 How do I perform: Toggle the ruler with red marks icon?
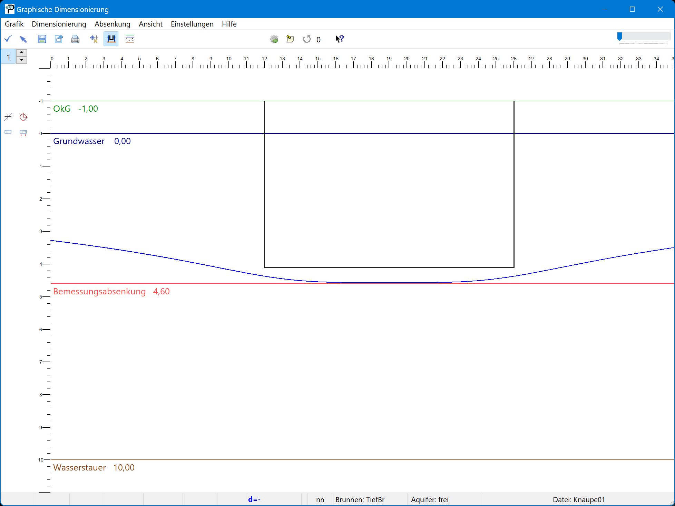pos(23,132)
